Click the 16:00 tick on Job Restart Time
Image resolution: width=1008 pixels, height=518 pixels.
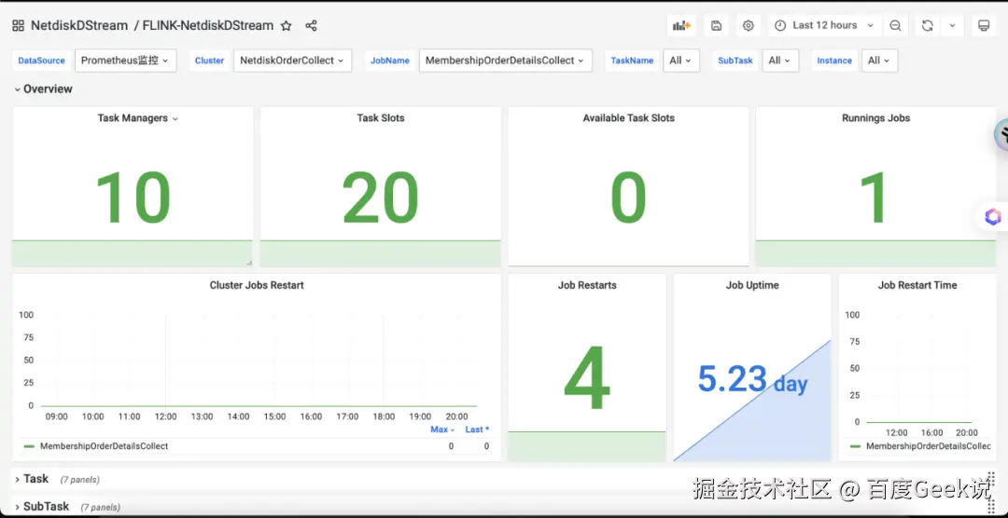pyautogui.click(x=932, y=432)
